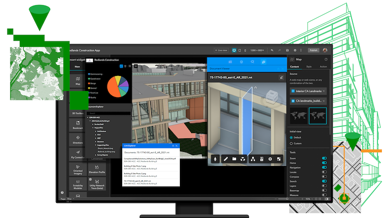The width and height of the screenshot is (388, 218).
Task: Open the 1280 × 800 resolution dropdown
Action: [257, 50]
